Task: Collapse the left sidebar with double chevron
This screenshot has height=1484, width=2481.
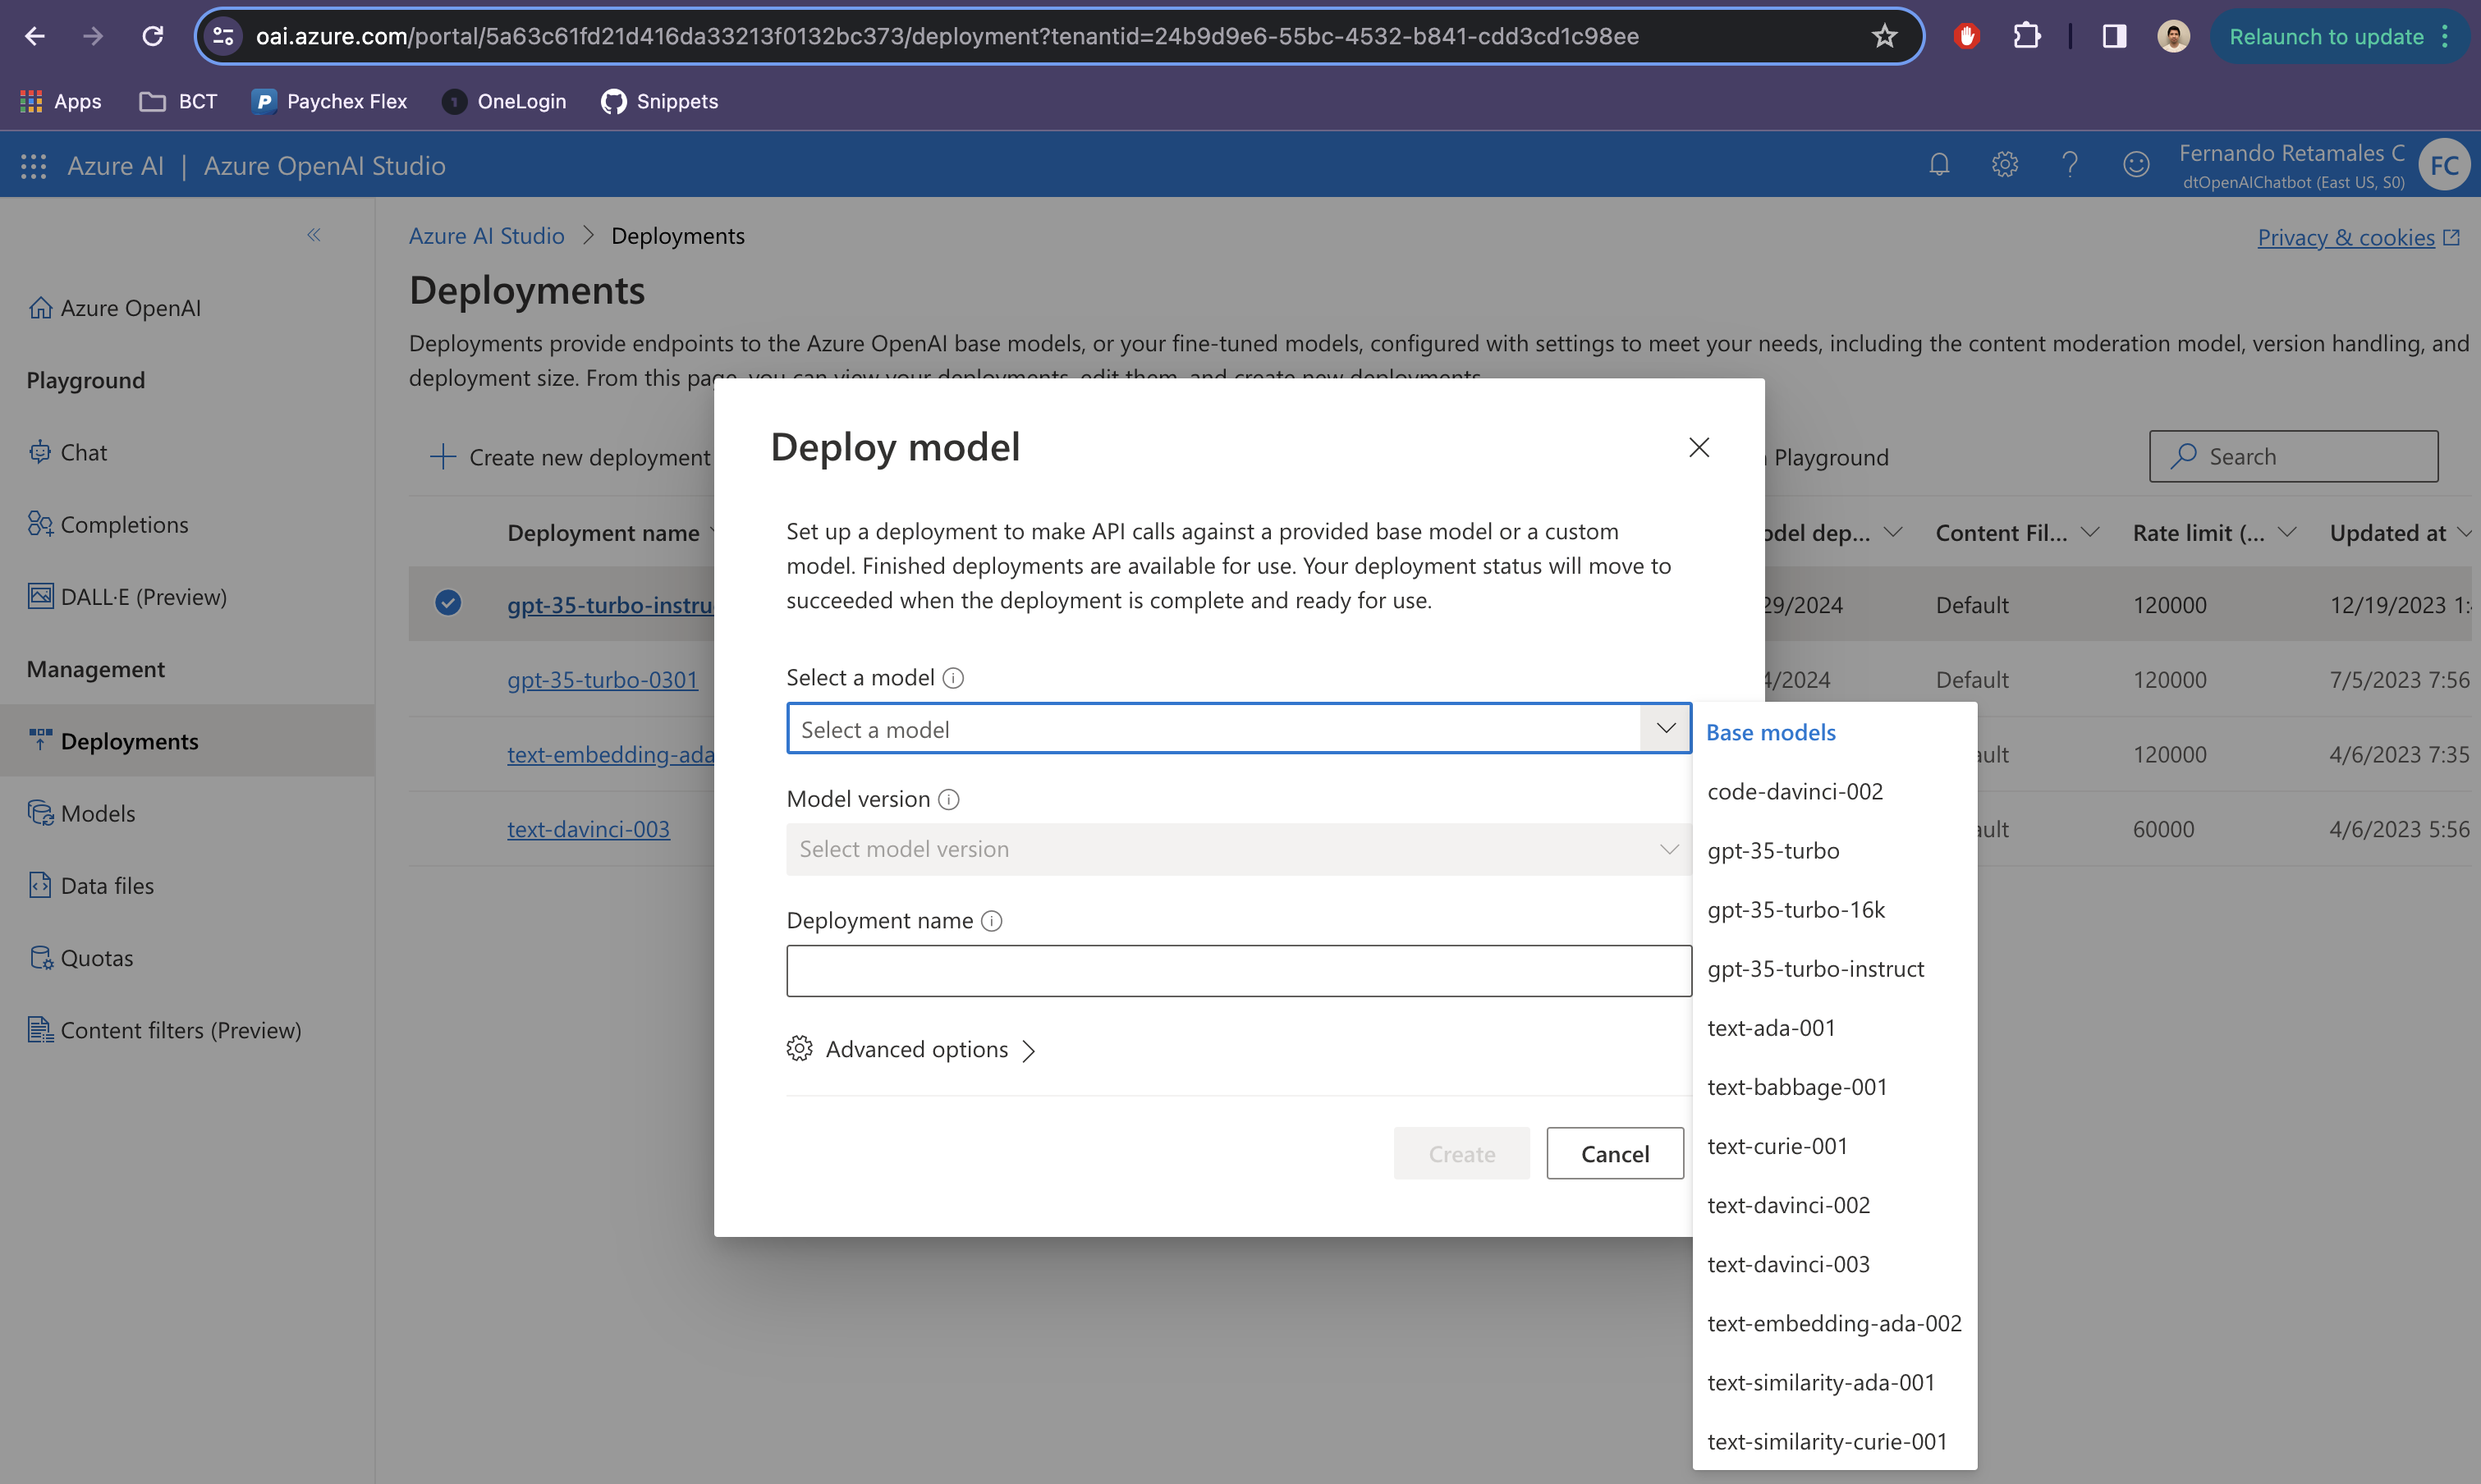Action: pyautogui.click(x=313, y=235)
